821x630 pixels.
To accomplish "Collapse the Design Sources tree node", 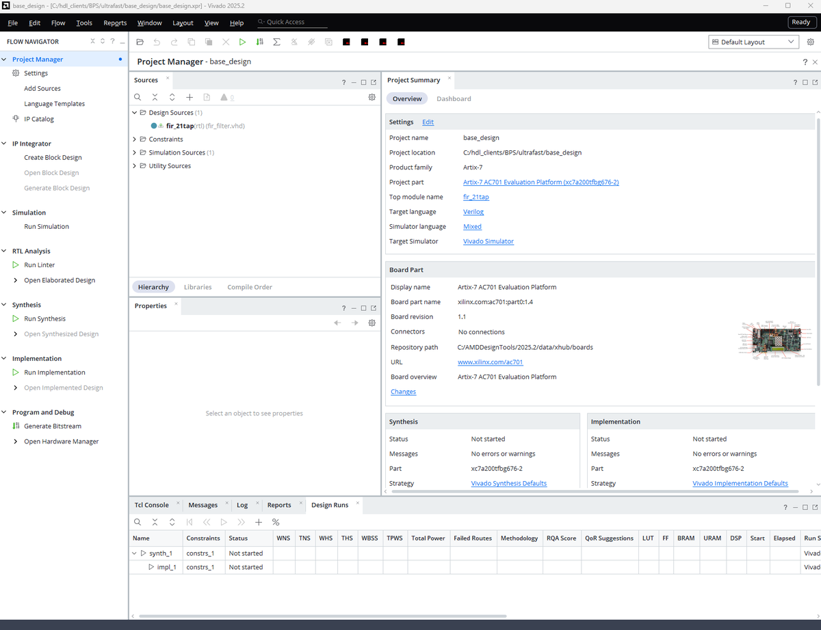I will (135, 113).
